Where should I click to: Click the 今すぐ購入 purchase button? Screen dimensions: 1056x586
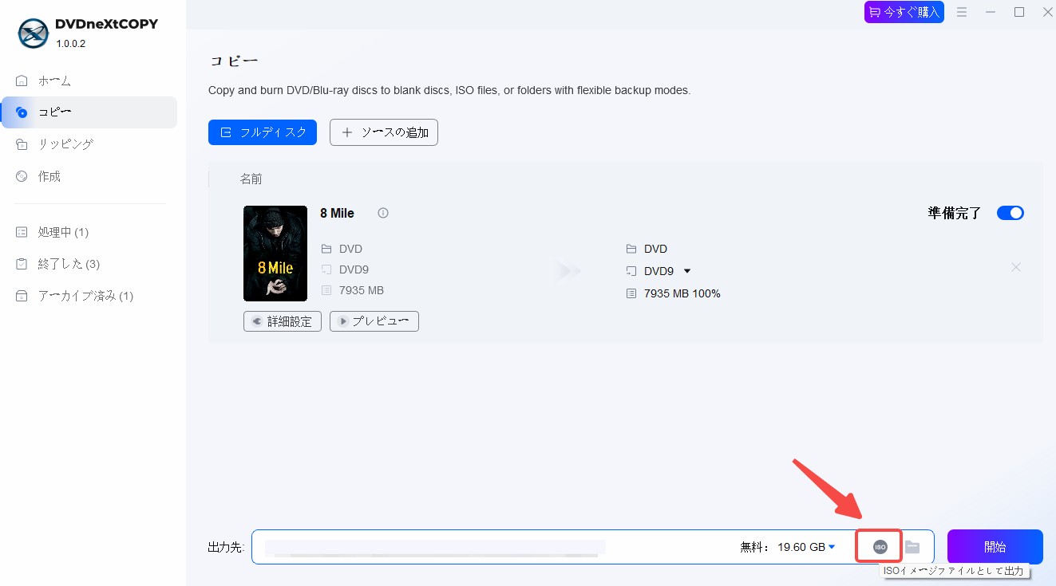(x=904, y=12)
